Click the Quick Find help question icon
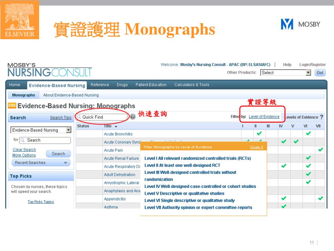334x251 pixels. tap(133, 117)
